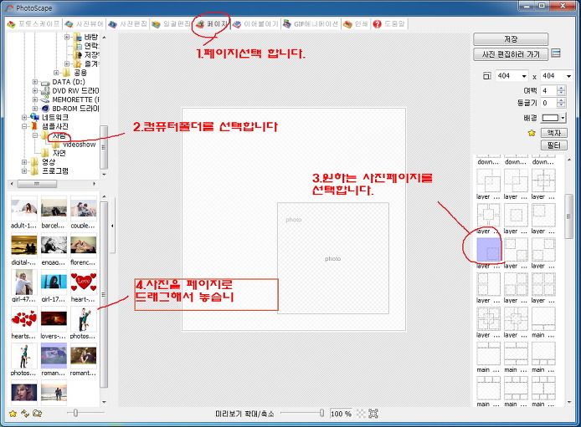The image size is (581, 427).
Task: Open the height 404 dropdown
Action: click(x=568, y=76)
